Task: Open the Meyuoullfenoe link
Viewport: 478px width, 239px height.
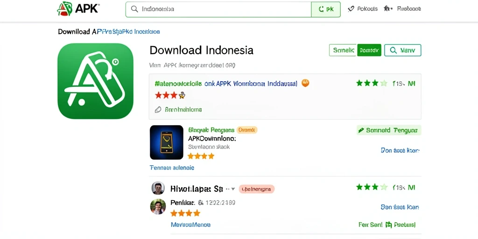Action: pyautogui.click(x=190, y=225)
